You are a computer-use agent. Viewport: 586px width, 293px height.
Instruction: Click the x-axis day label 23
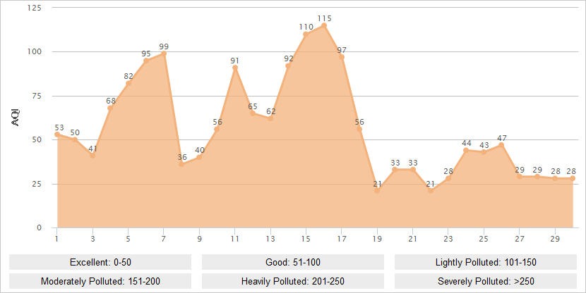[448, 239]
